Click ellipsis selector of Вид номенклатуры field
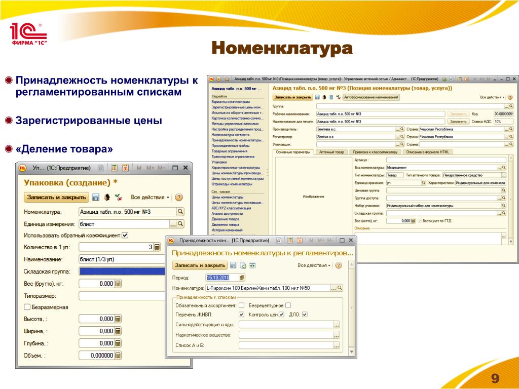Viewport: 519px width, 389px height. (499, 167)
